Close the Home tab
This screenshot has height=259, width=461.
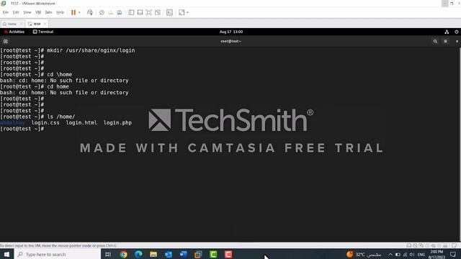(x=21, y=24)
